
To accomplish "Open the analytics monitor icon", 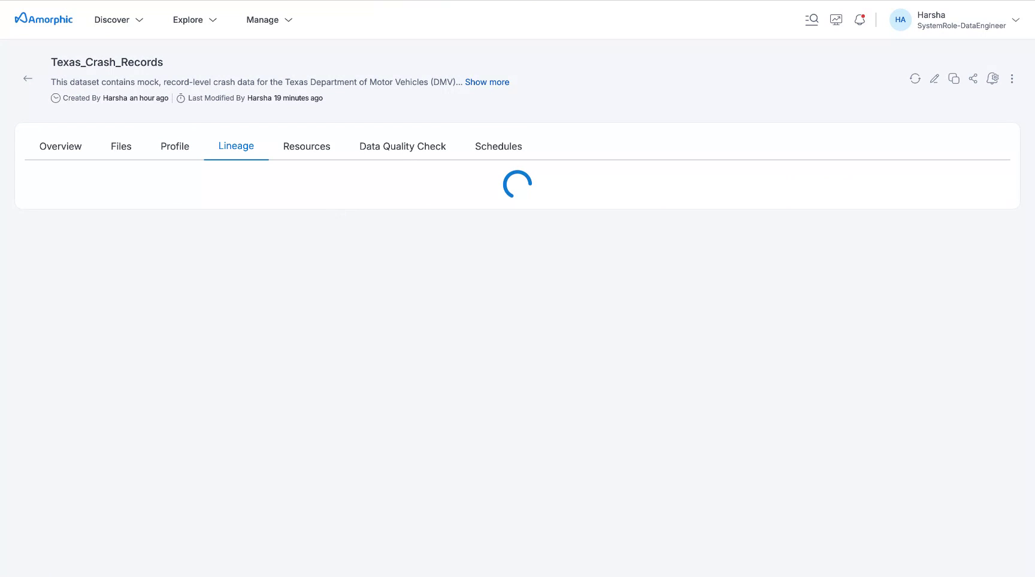I will [x=836, y=19].
